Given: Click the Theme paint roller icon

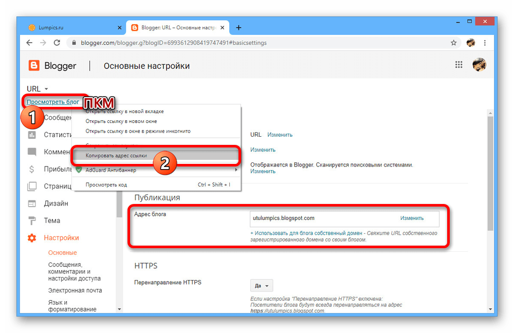Looking at the screenshot, I should click(x=32, y=220).
